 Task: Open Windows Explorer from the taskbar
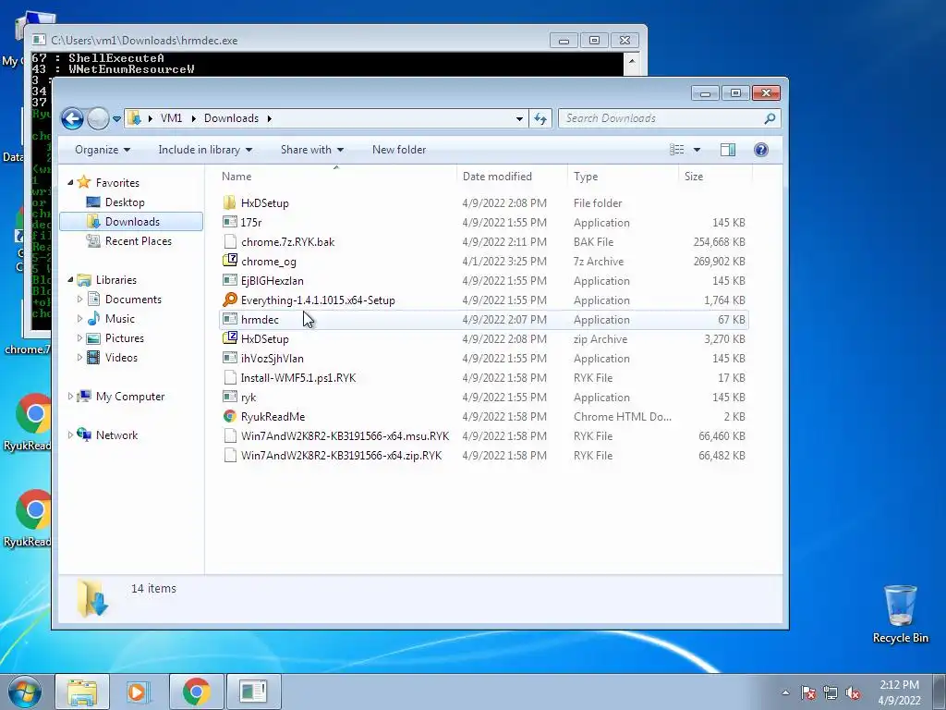[x=82, y=692]
